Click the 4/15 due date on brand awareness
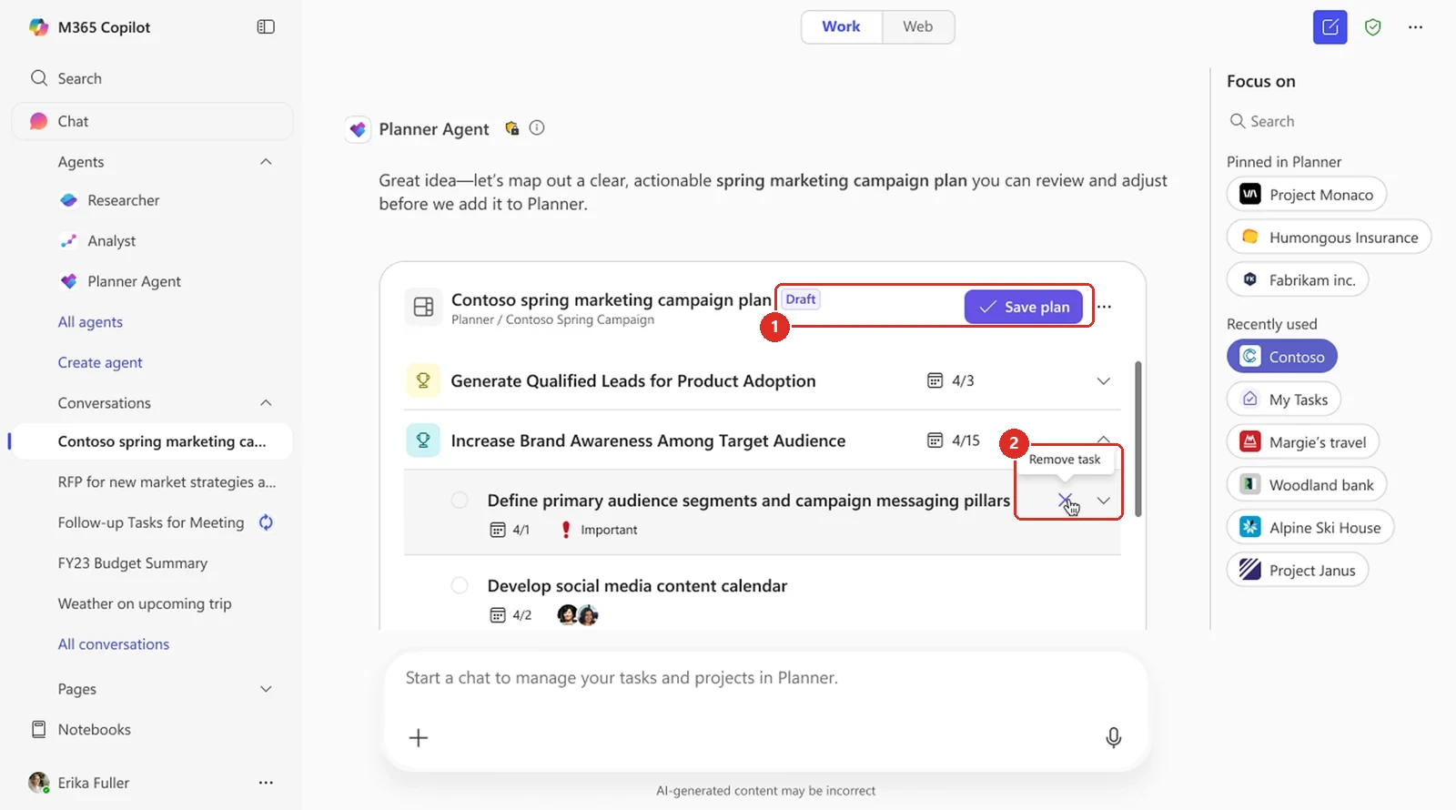 (953, 441)
